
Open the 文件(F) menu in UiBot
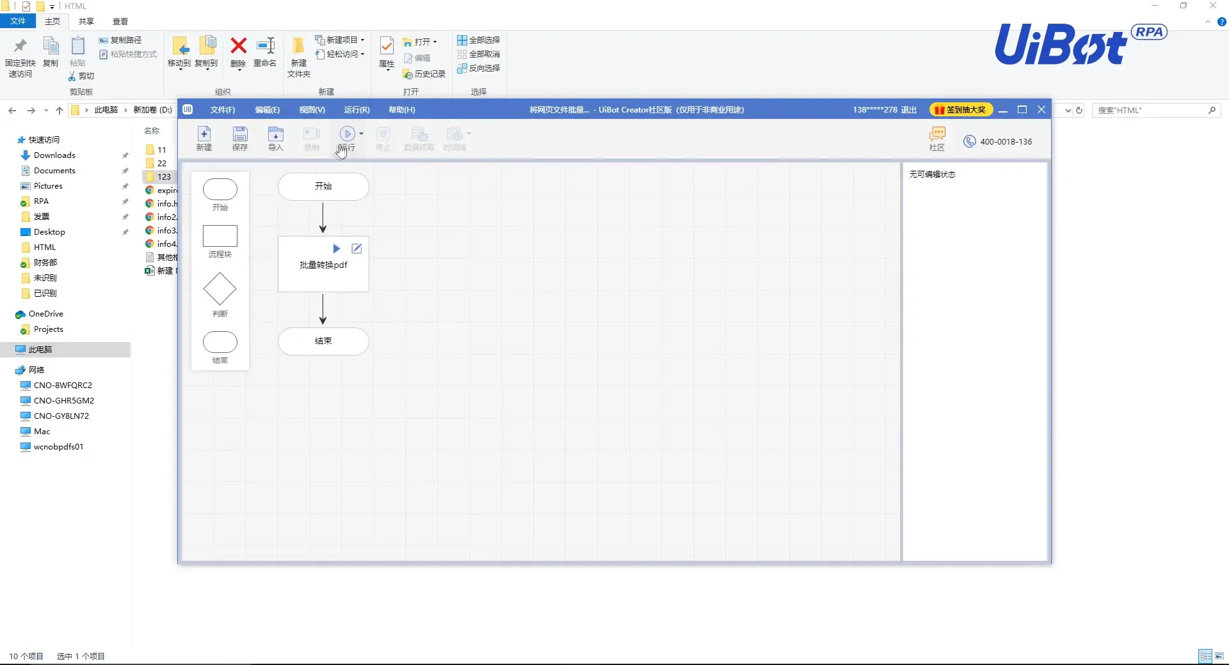(x=223, y=110)
